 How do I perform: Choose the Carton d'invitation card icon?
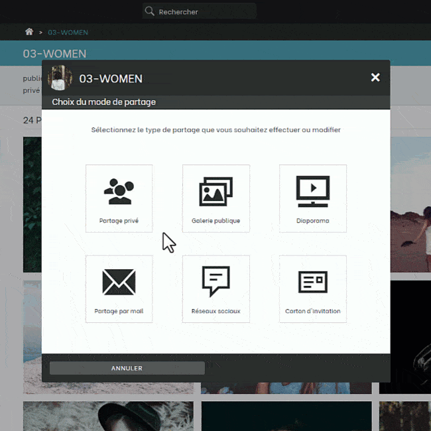click(312, 282)
